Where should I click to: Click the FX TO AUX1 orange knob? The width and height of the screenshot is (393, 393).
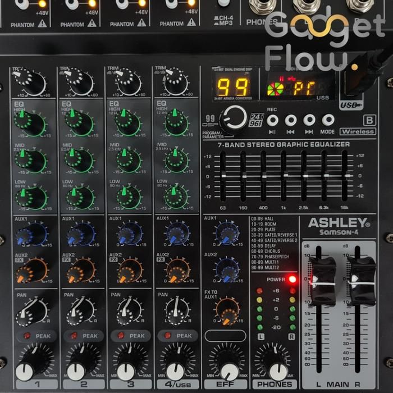pos(227,310)
